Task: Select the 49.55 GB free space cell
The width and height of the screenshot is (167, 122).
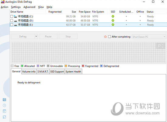Action: click(85, 21)
